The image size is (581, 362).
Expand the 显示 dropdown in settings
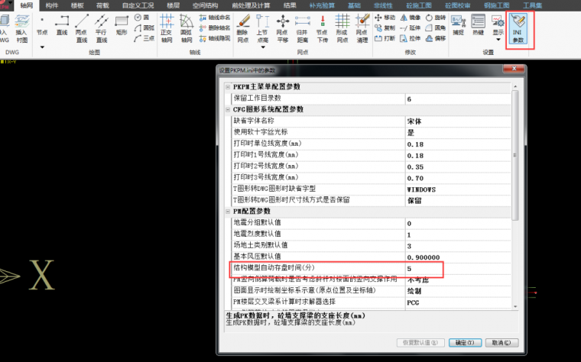click(x=498, y=38)
